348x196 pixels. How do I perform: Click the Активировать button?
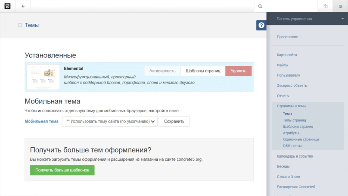[162, 71]
